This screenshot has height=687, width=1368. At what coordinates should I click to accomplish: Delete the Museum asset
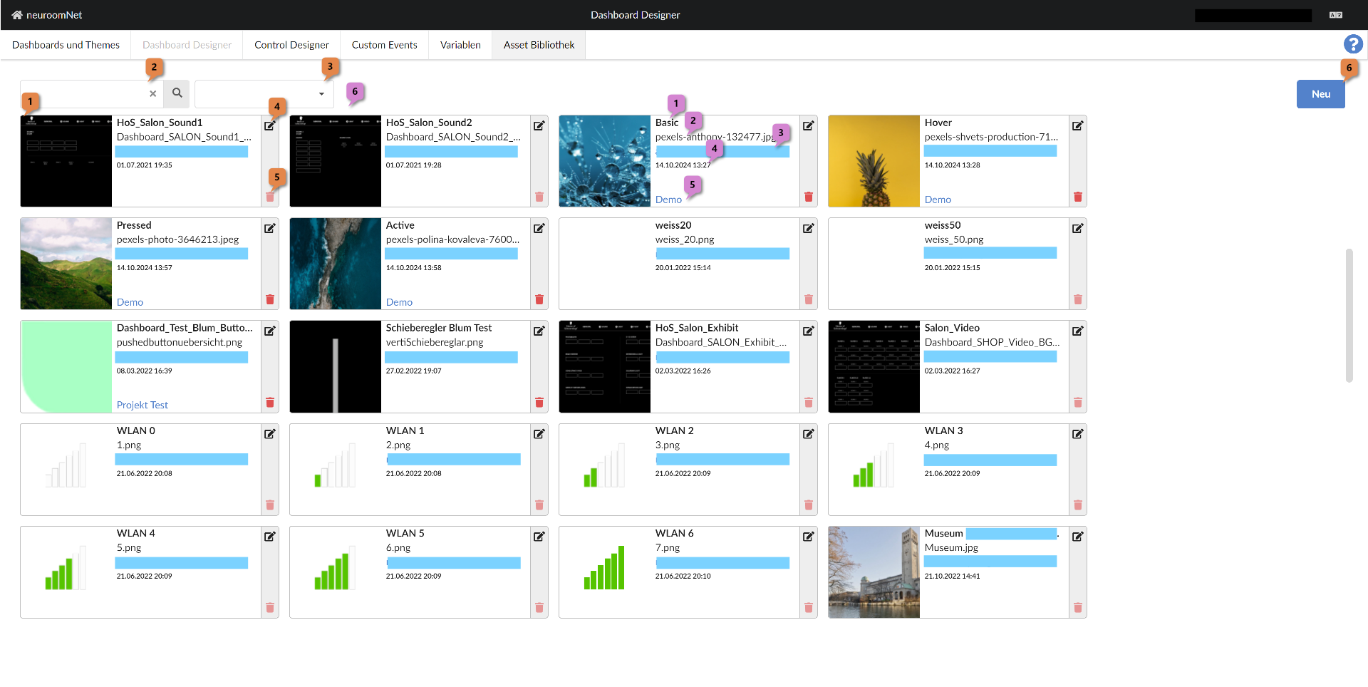[x=1078, y=607]
